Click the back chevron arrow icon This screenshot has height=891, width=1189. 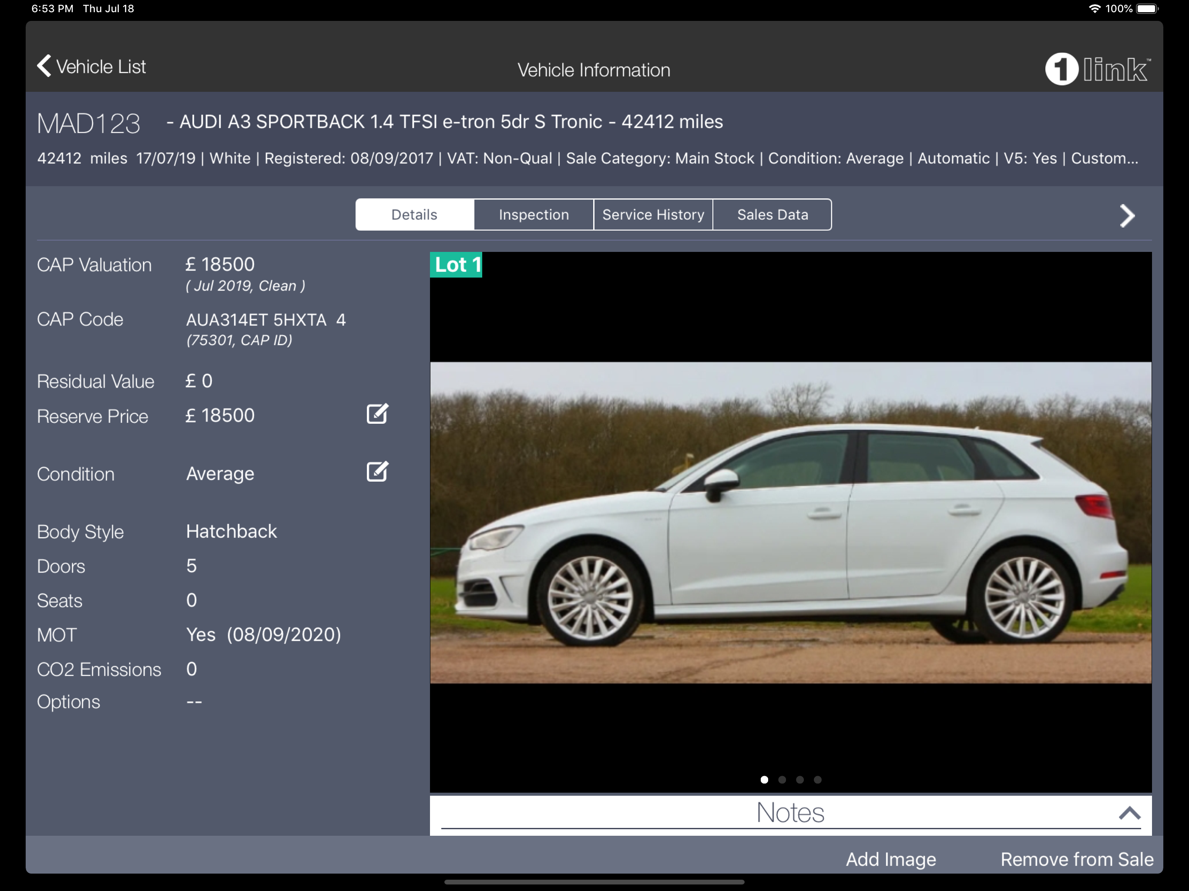tap(44, 66)
